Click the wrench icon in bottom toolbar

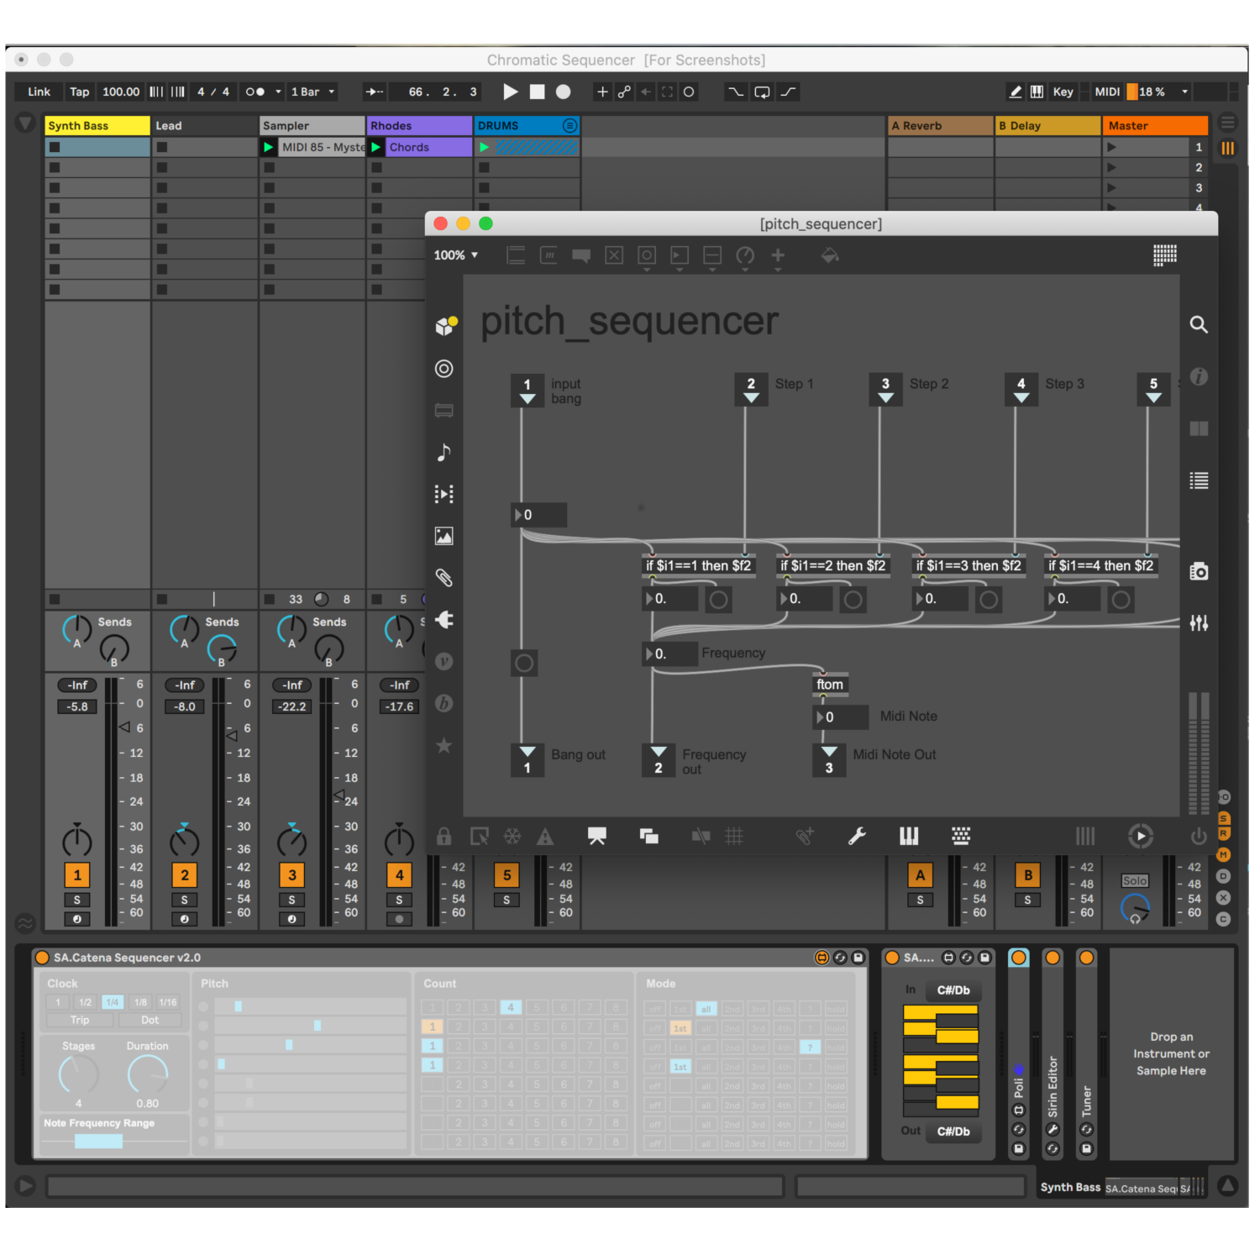[857, 837]
